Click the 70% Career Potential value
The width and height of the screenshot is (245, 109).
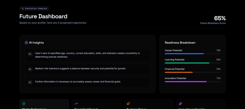click(218, 51)
